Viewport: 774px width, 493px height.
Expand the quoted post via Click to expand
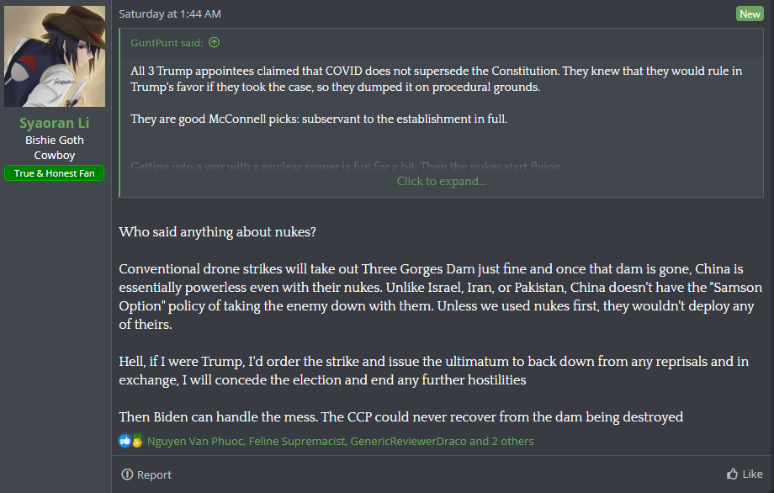[442, 181]
